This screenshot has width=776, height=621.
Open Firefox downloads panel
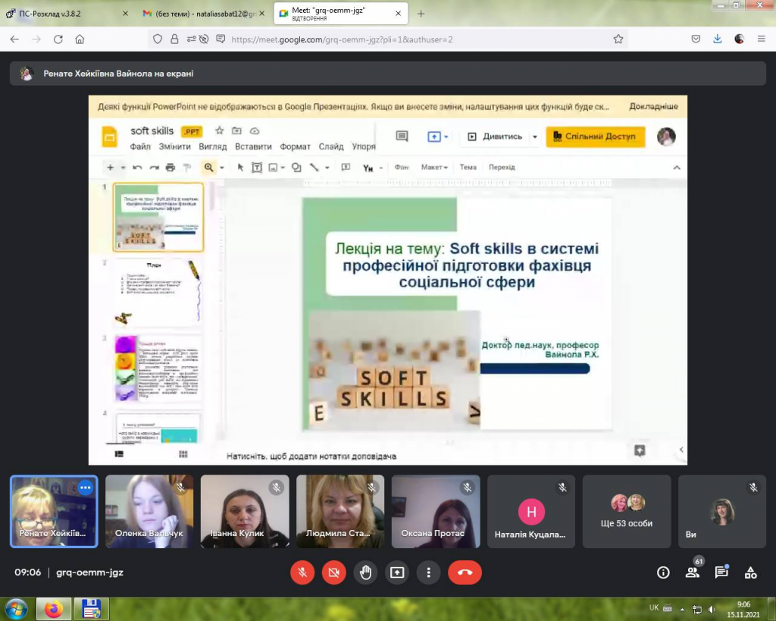pos(717,39)
